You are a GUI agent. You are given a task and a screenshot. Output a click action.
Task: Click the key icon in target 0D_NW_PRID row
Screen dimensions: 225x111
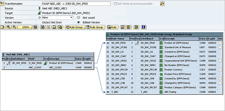137,43
